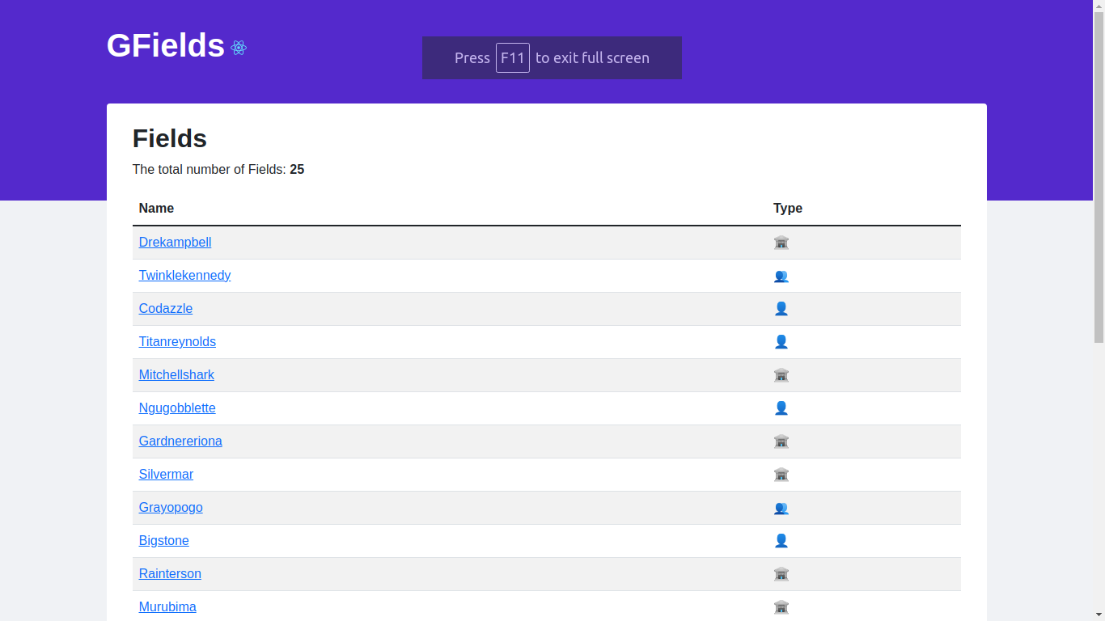
Task: Select the Ngugobblette link
Action: (177, 408)
